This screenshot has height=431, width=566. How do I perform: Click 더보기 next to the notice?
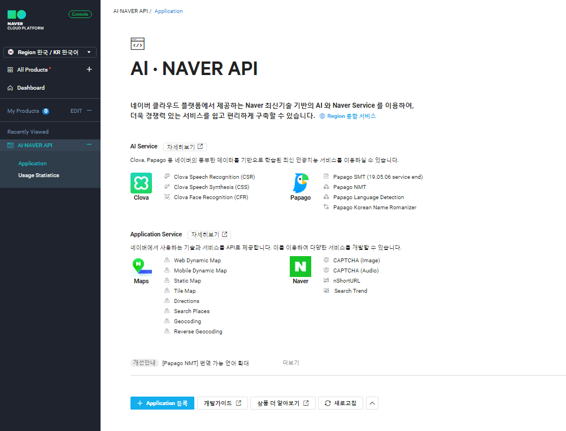[x=291, y=363]
